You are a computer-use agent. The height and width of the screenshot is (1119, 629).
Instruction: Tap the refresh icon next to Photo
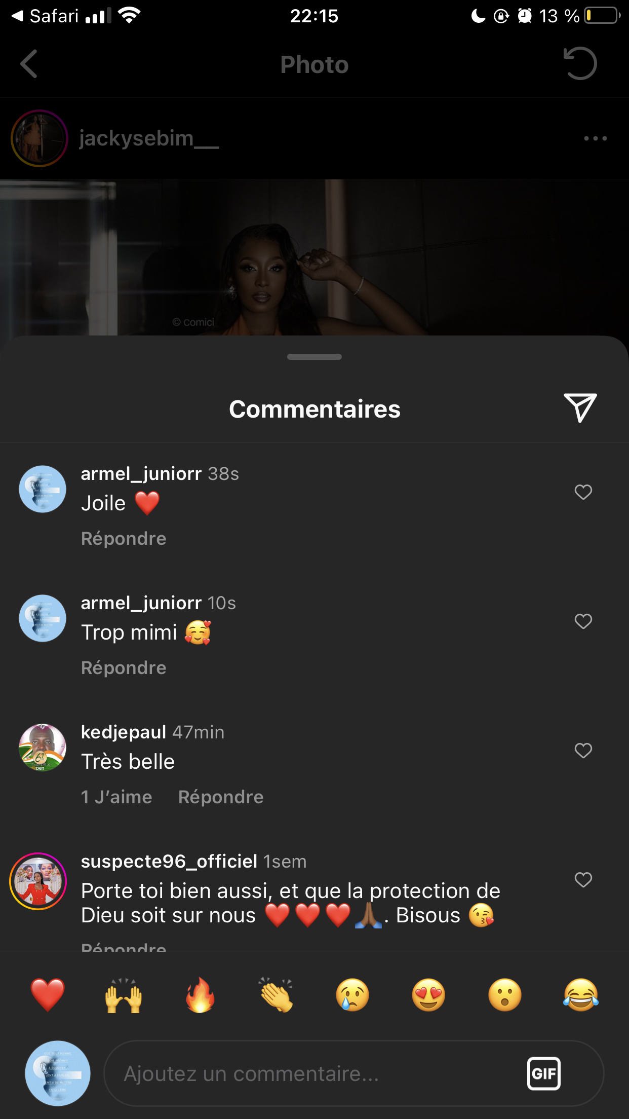tap(580, 64)
